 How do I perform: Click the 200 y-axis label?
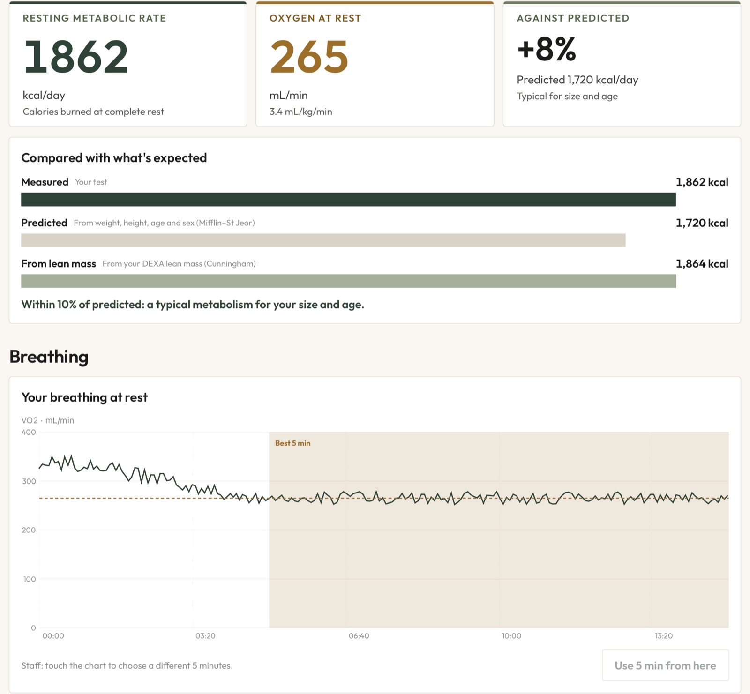pyautogui.click(x=29, y=530)
